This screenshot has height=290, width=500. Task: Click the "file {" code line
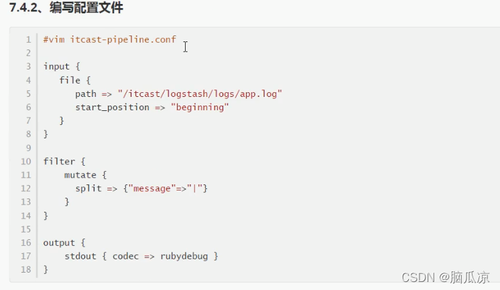75,80
